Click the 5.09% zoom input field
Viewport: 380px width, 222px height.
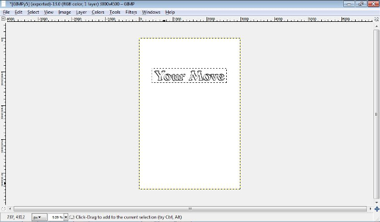pyautogui.click(x=56, y=217)
